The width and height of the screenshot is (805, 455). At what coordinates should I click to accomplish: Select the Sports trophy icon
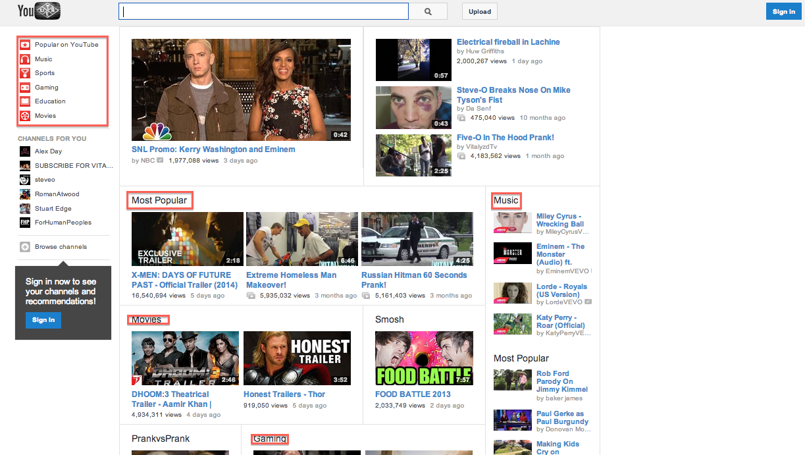[x=24, y=73]
